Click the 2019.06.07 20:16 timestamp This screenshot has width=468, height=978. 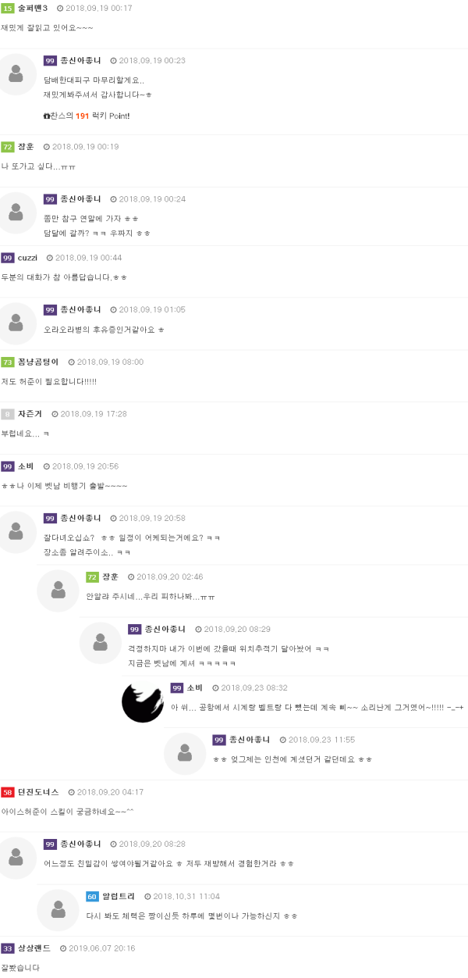pyautogui.click(x=101, y=948)
